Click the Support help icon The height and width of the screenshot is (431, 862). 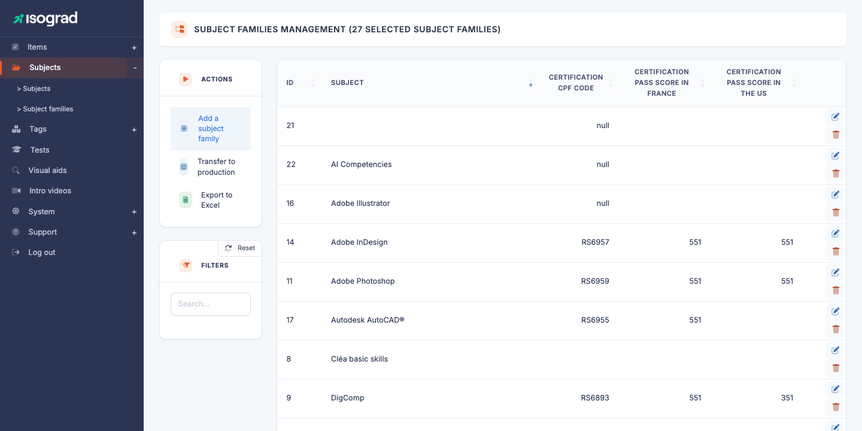[x=16, y=232]
